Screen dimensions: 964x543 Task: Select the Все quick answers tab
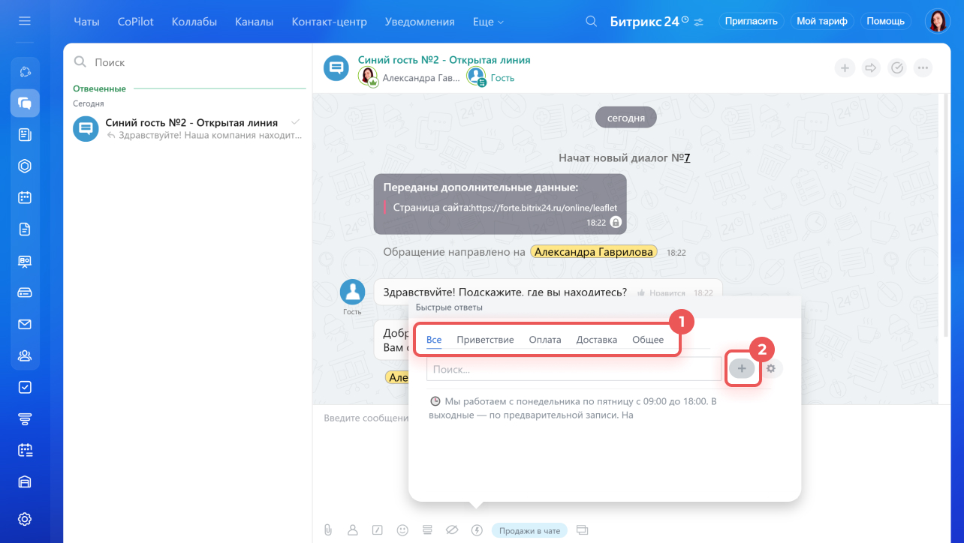click(434, 340)
